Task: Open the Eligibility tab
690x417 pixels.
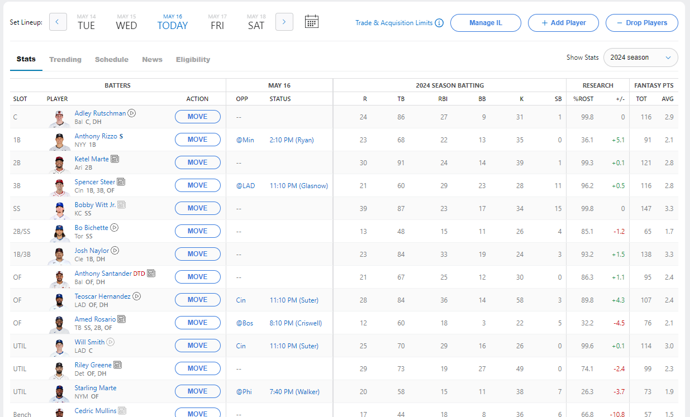Action: coord(193,60)
